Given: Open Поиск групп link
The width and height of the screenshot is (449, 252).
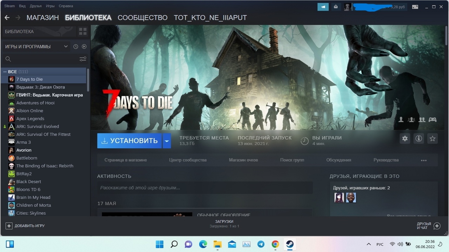Looking at the screenshot, I should point(292,160).
